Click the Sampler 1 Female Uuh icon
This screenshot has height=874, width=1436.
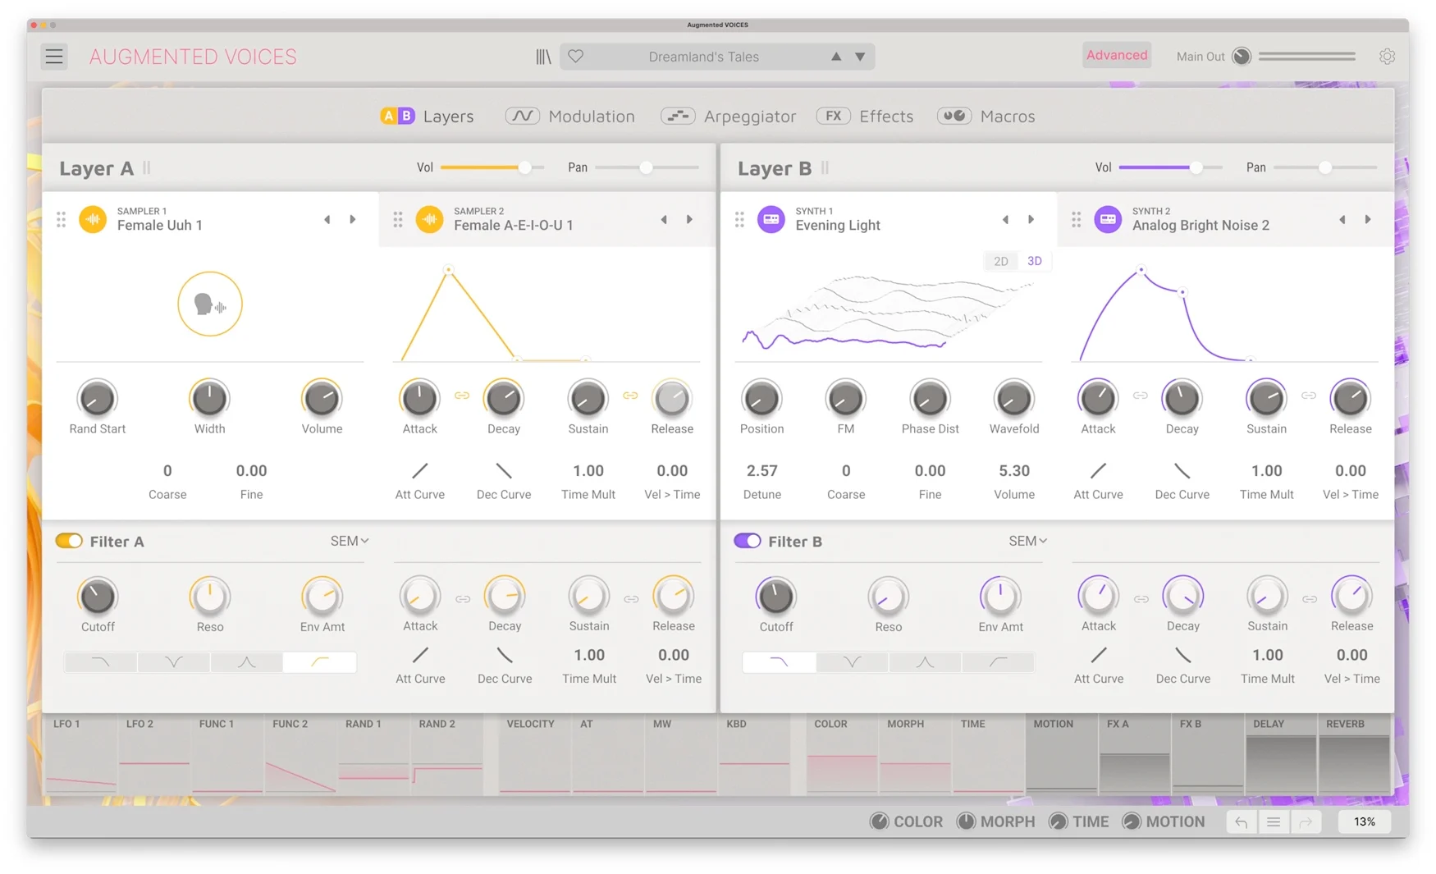tap(93, 219)
